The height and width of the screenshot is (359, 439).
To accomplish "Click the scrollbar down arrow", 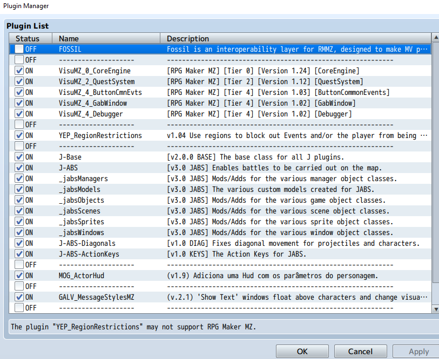I will point(436,309).
